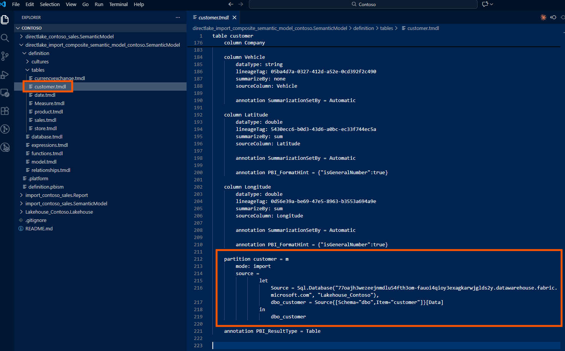The width and height of the screenshot is (565, 351).
Task: Close the customer.tmdl editor tab
Action: point(234,17)
